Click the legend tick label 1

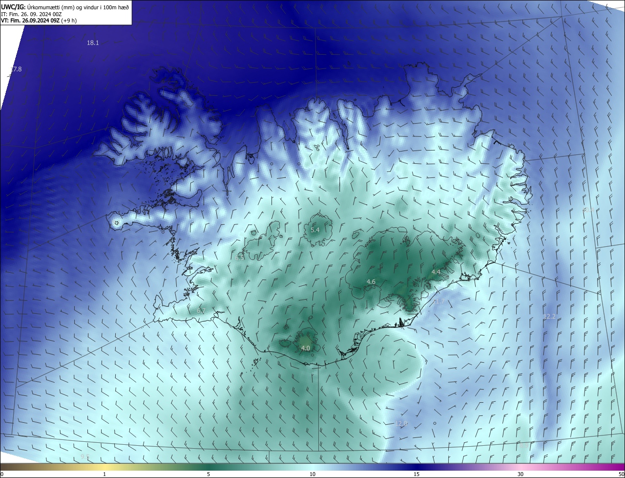[x=104, y=474]
